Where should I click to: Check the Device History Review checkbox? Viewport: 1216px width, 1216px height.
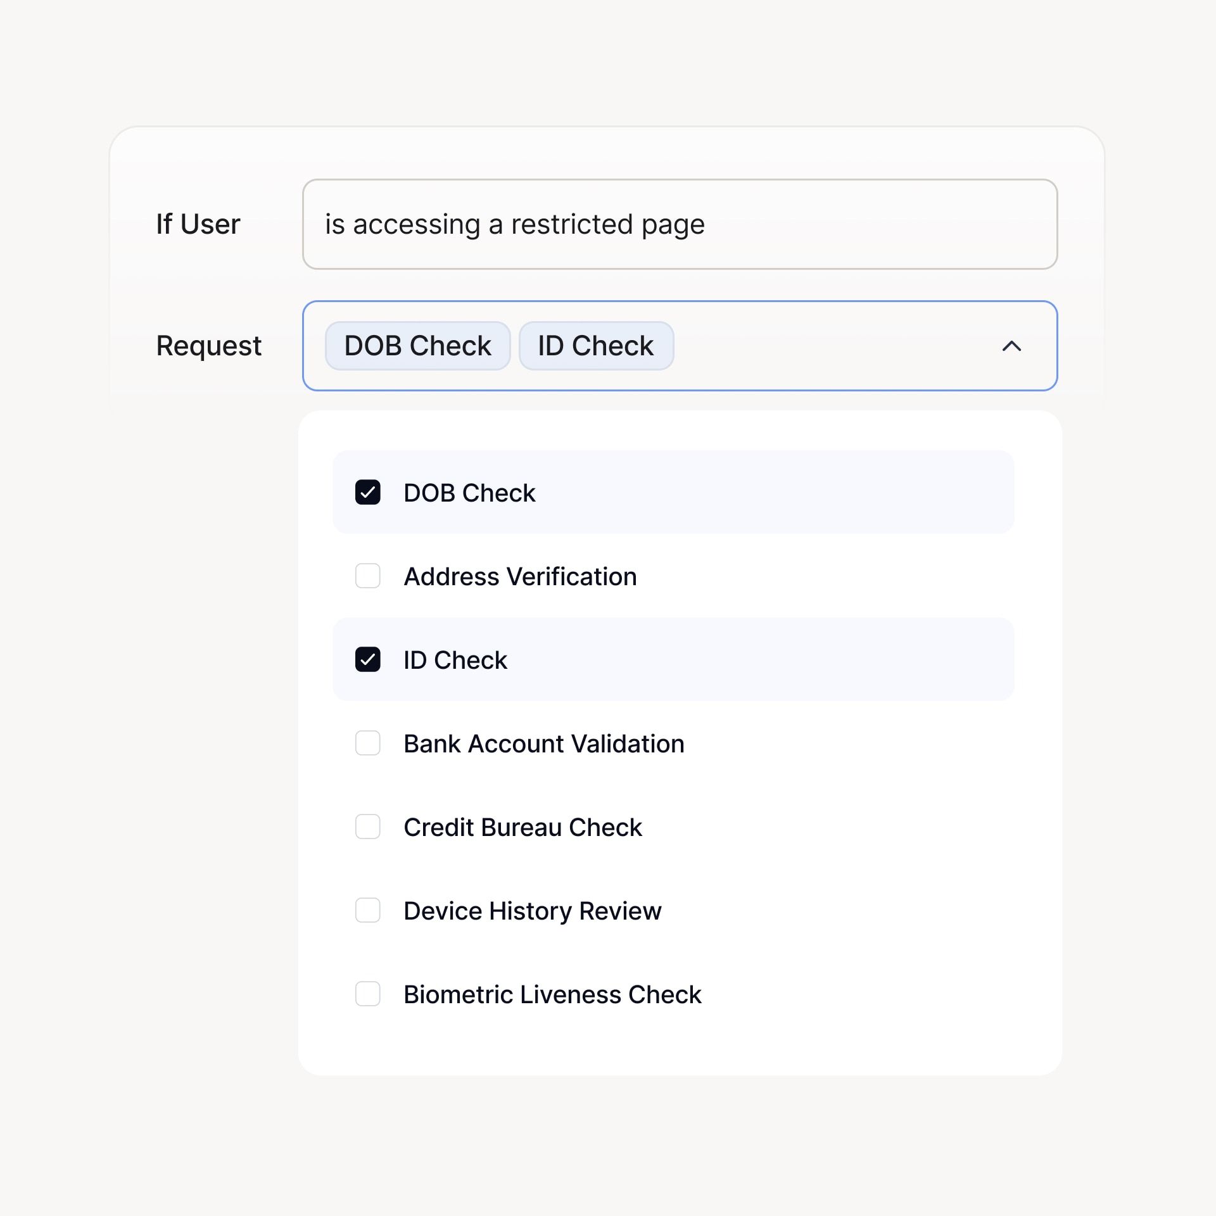coord(367,910)
